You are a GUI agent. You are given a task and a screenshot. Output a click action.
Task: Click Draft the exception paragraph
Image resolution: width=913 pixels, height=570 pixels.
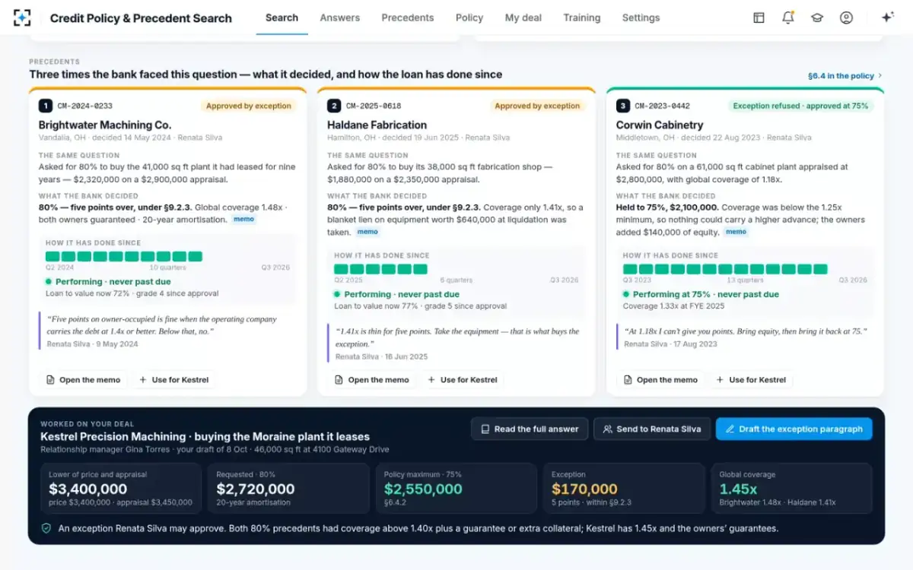[794, 429]
